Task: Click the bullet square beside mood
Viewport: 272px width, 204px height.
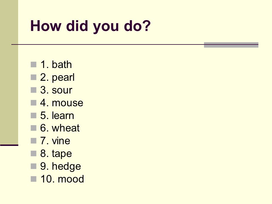Action: coord(33,179)
